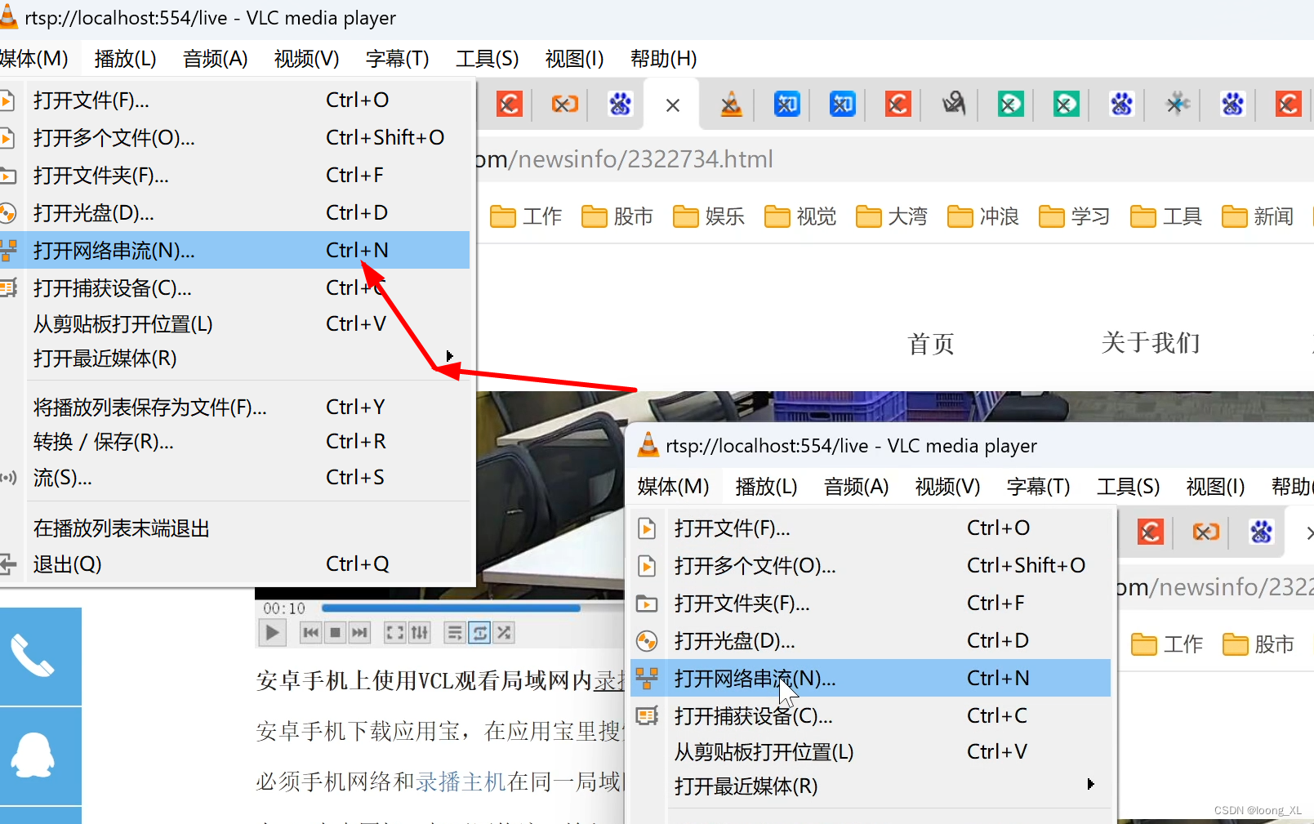Open the 工作 bookmark folder in main browser
Image resolution: width=1314 pixels, height=824 pixels.
click(x=527, y=216)
